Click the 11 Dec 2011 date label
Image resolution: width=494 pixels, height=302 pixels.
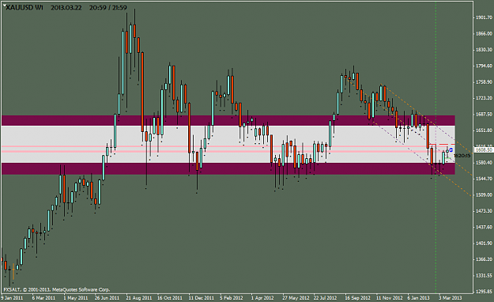click(x=201, y=298)
